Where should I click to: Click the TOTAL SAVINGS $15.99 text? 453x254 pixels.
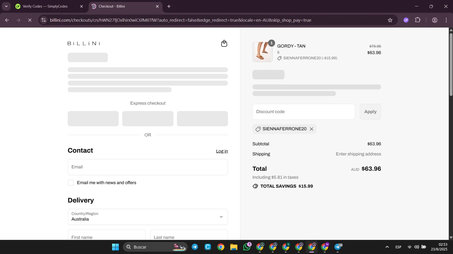[x=287, y=186]
